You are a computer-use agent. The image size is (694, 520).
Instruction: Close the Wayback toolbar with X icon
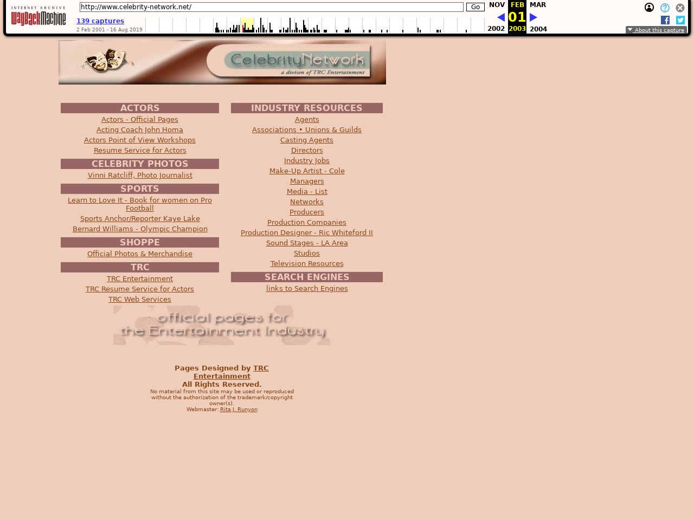[x=680, y=8]
